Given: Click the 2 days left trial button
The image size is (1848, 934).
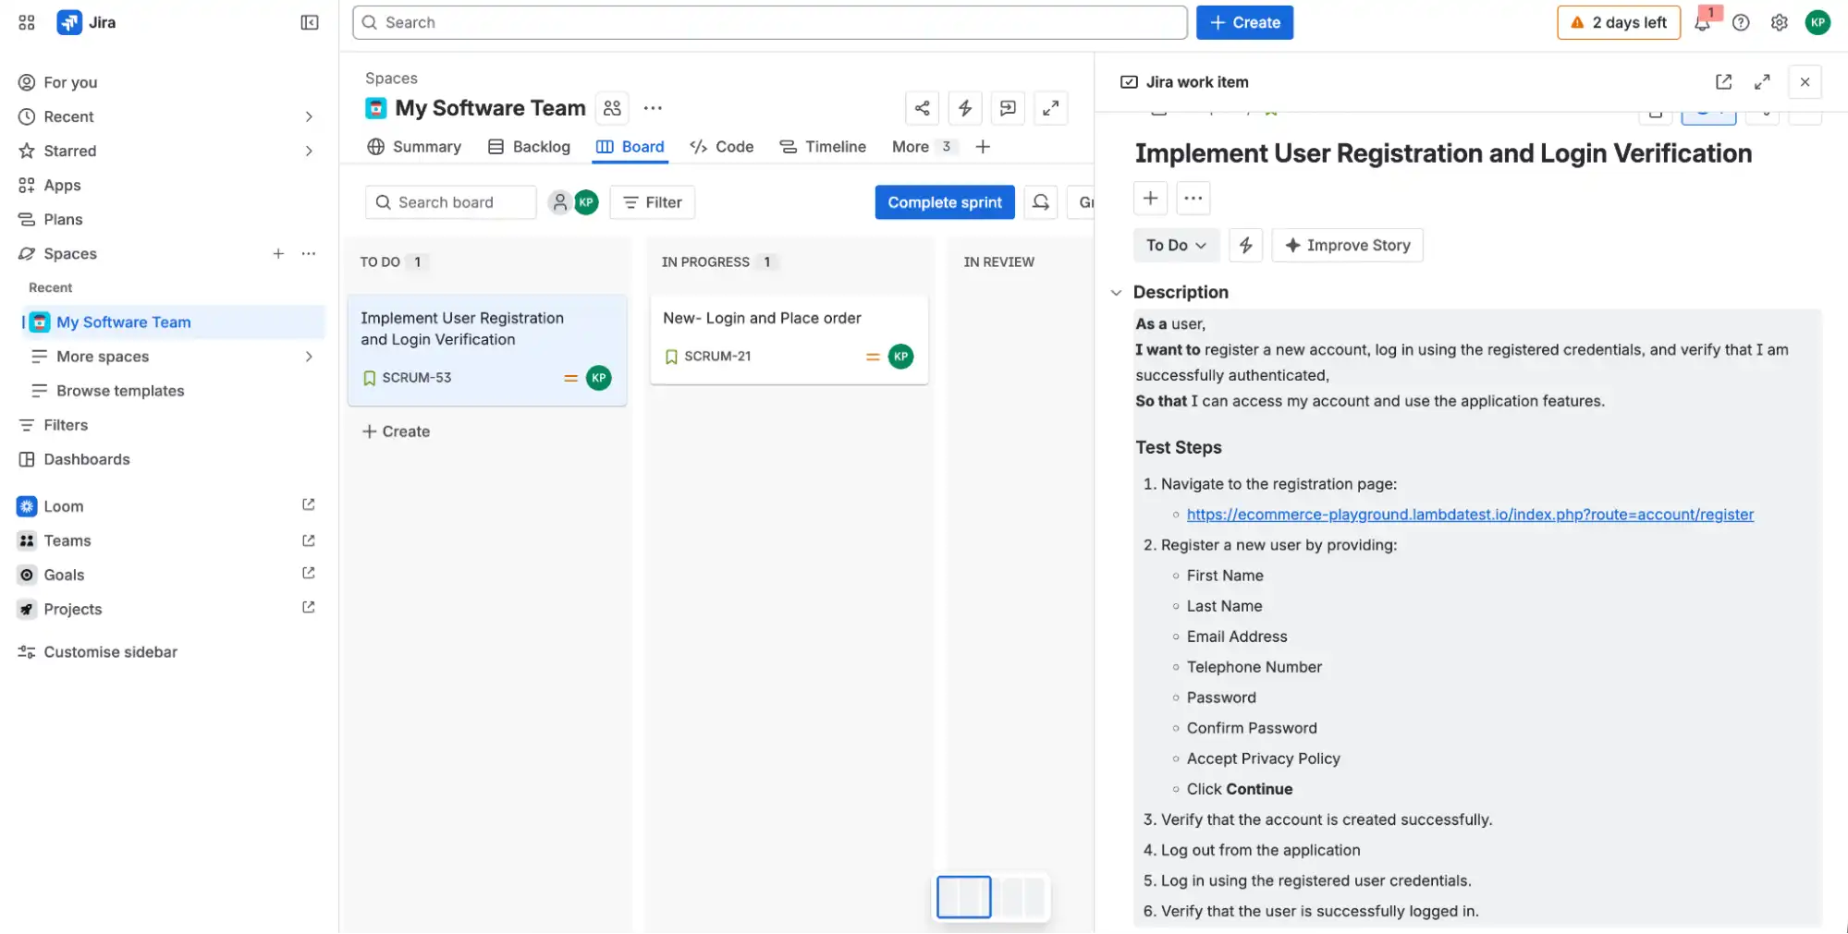Looking at the screenshot, I should point(1618,22).
